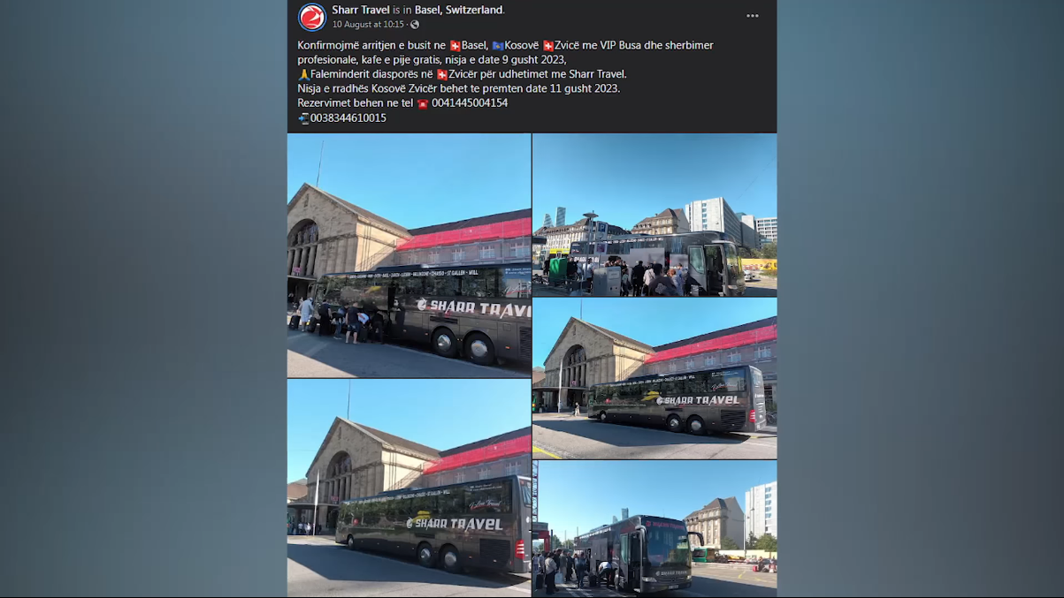Click the red telephone emoji before 0041445004154
Screen dimensions: 1064x598
pyautogui.click(x=423, y=103)
